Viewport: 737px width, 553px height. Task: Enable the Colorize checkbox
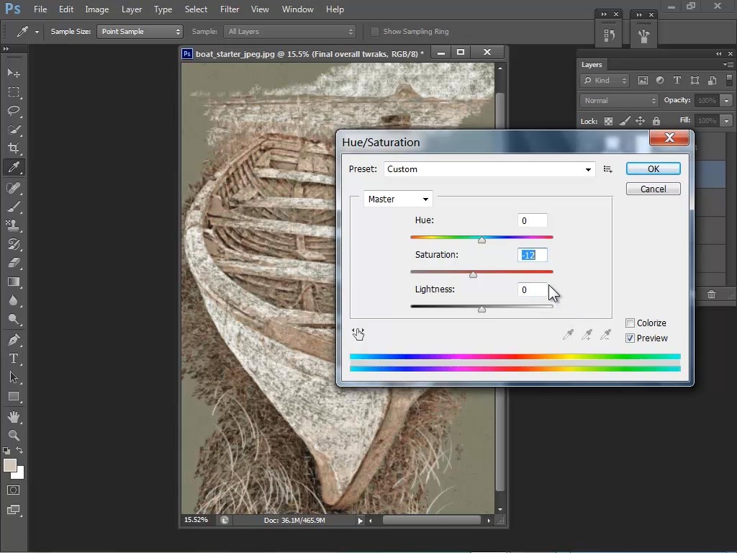tap(630, 323)
